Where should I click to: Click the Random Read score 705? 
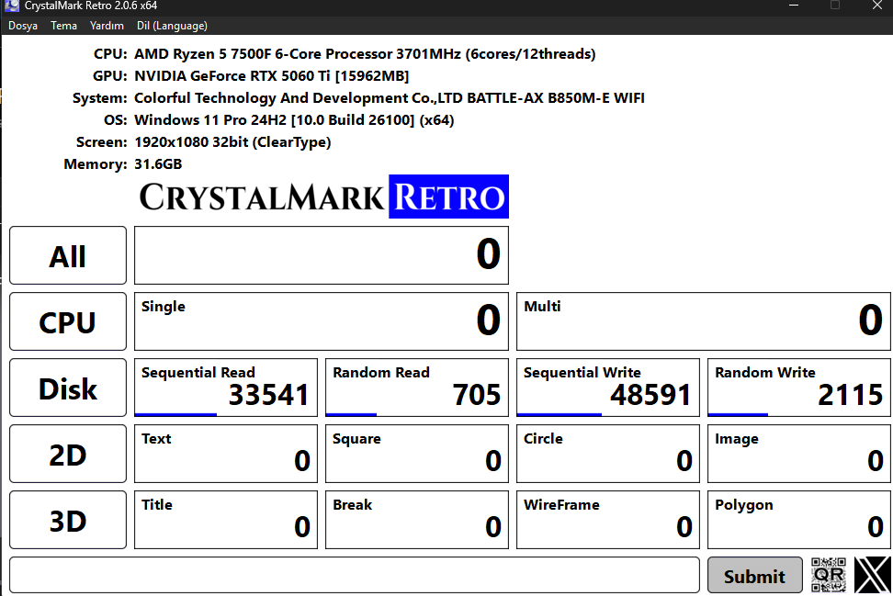[477, 395]
